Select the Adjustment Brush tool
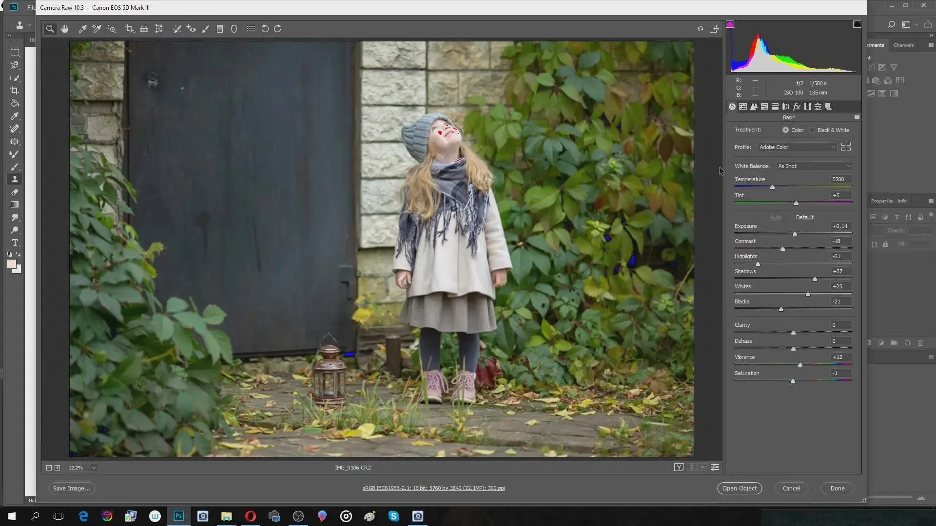 206,29
